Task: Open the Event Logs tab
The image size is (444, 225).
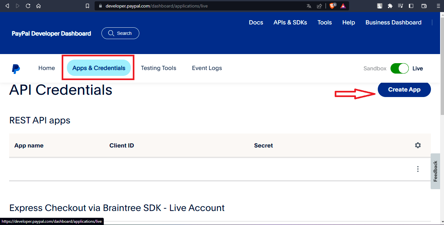Action: [207, 68]
